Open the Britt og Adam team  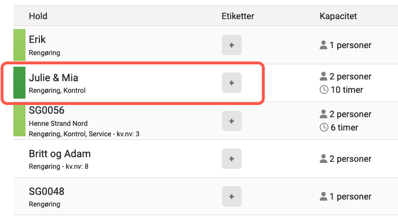60,154
